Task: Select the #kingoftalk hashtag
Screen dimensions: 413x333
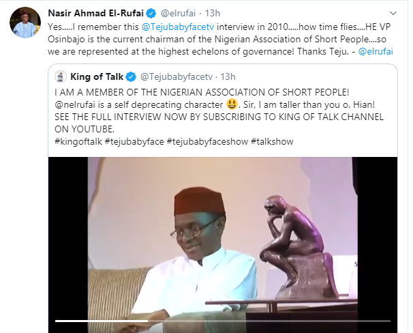Action: (76, 142)
